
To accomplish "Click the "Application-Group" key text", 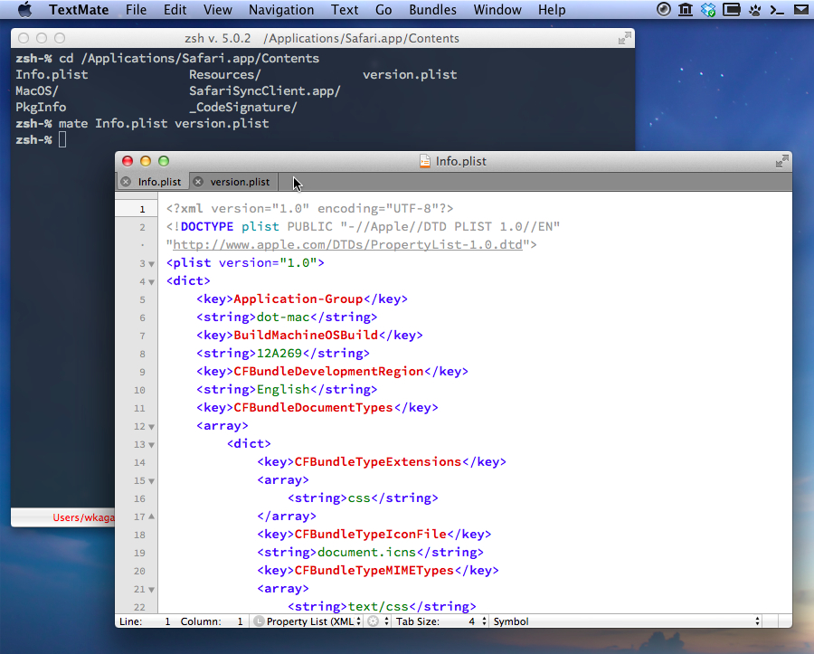I will coord(298,299).
